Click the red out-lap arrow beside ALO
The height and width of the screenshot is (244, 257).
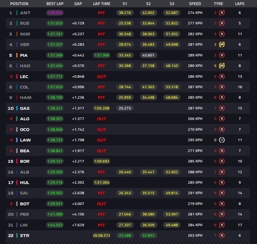coord(11,119)
